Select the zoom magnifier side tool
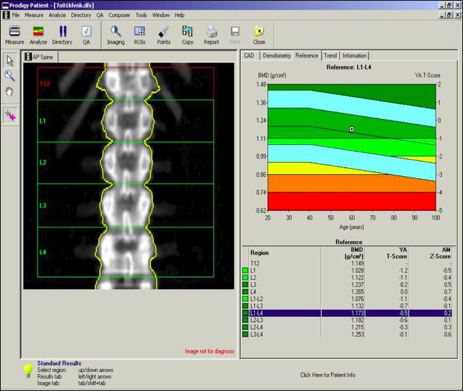This screenshot has height=391, width=463. tap(10, 76)
